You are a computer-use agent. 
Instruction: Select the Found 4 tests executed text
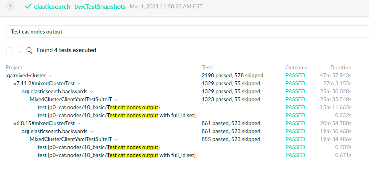66,50
